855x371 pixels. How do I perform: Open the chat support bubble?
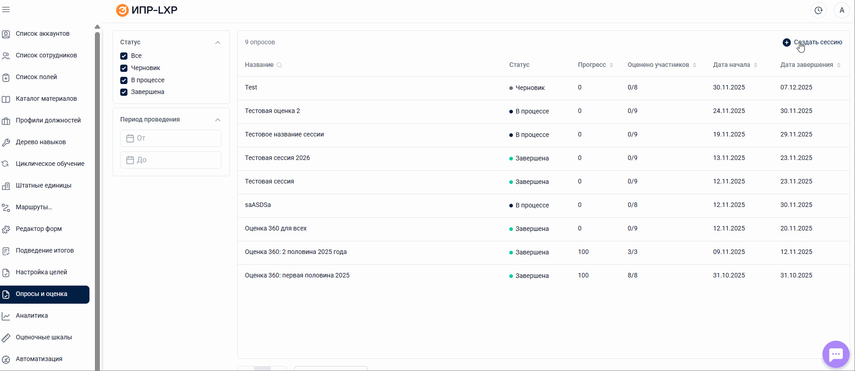(x=836, y=354)
